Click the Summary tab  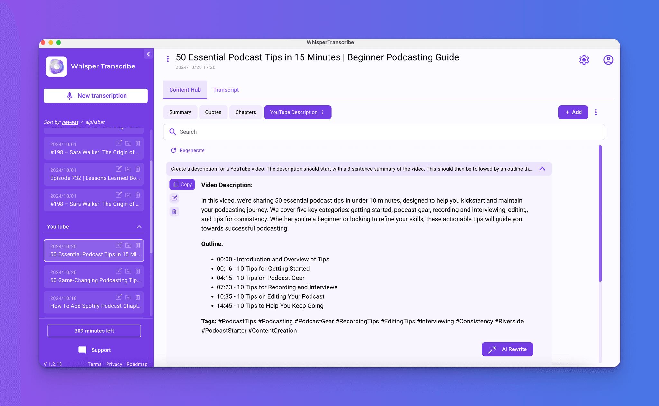(180, 112)
